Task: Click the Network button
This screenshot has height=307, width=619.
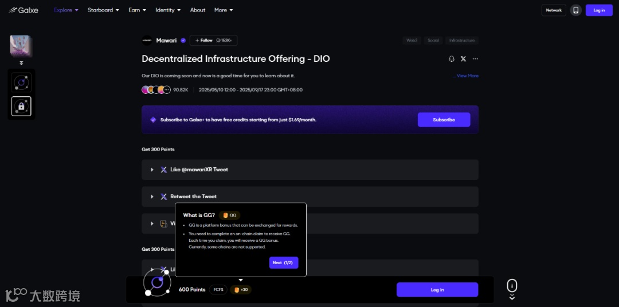Action: tap(554, 10)
